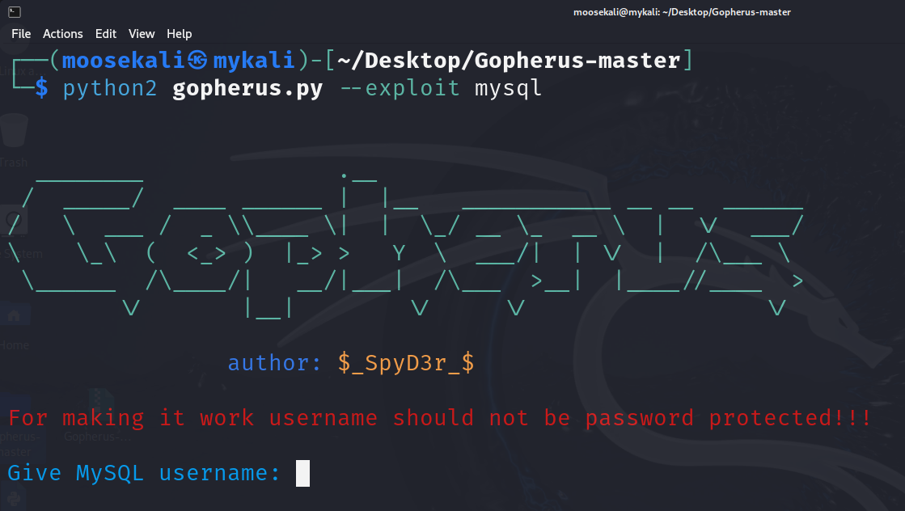The height and width of the screenshot is (511, 905).
Task: Click the Gopherus ASCII art banner
Action: click(404, 243)
